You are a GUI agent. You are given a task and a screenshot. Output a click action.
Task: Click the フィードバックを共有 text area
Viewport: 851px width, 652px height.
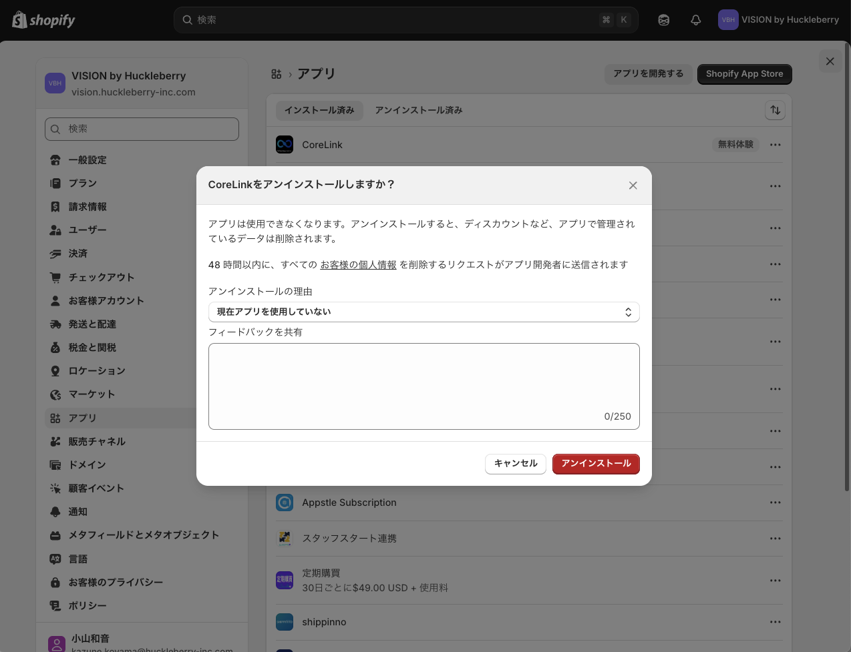(423, 386)
